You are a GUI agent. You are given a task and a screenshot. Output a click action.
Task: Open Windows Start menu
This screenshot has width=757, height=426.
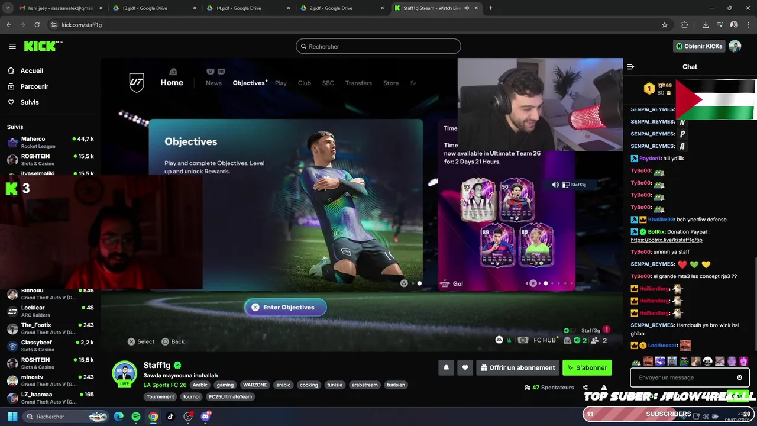tap(12, 417)
